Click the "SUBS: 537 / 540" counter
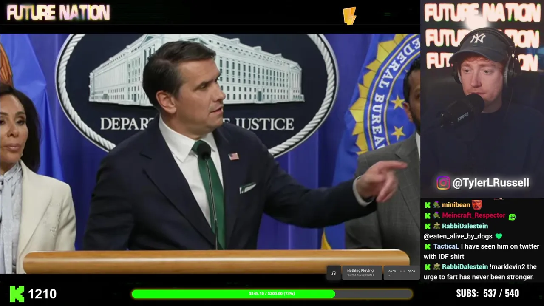The image size is (544, 306). point(487,293)
